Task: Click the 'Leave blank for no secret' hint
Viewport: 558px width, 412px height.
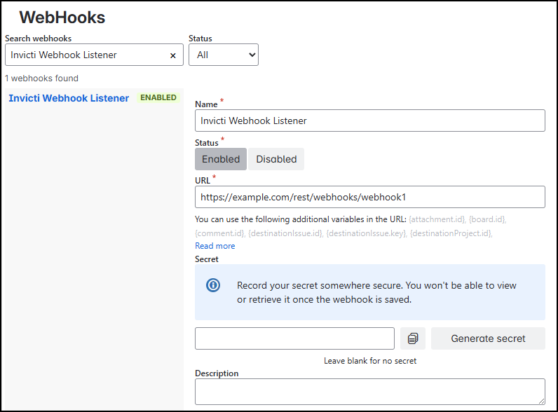Action: 370,361
